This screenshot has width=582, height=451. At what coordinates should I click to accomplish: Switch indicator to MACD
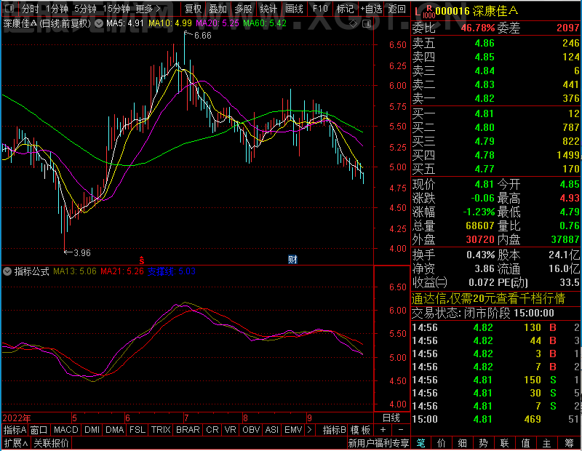pos(65,430)
